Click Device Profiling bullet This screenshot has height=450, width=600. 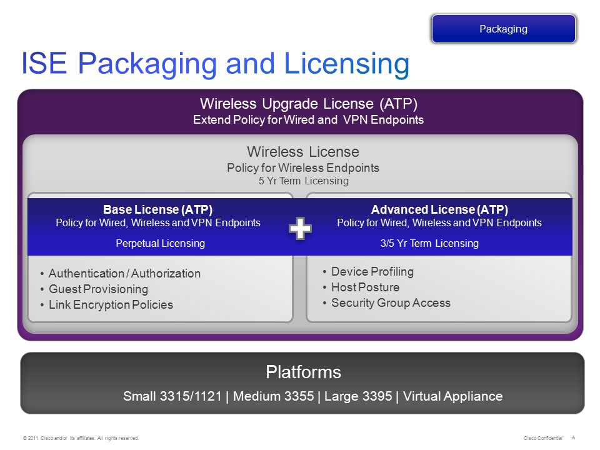pyautogui.click(x=372, y=272)
